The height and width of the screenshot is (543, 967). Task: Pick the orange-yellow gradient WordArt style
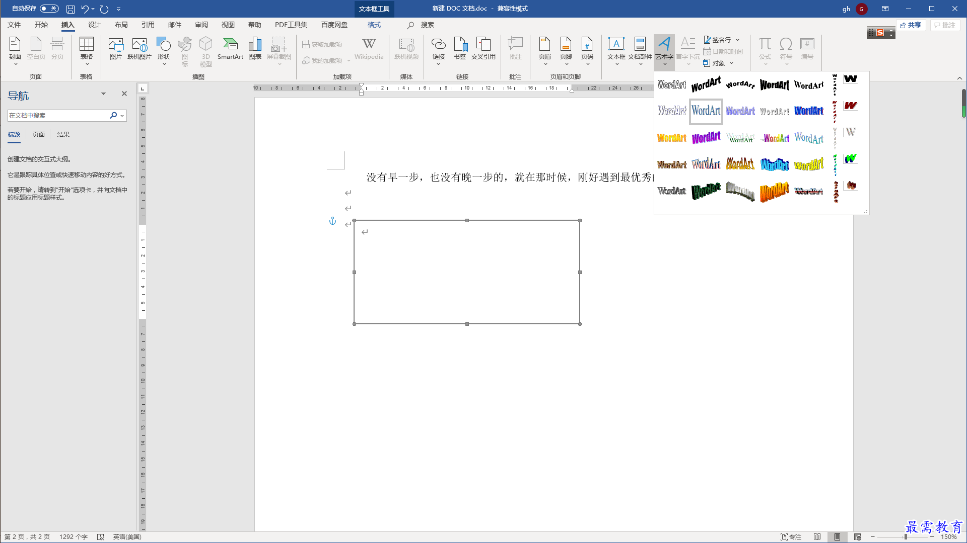672,137
